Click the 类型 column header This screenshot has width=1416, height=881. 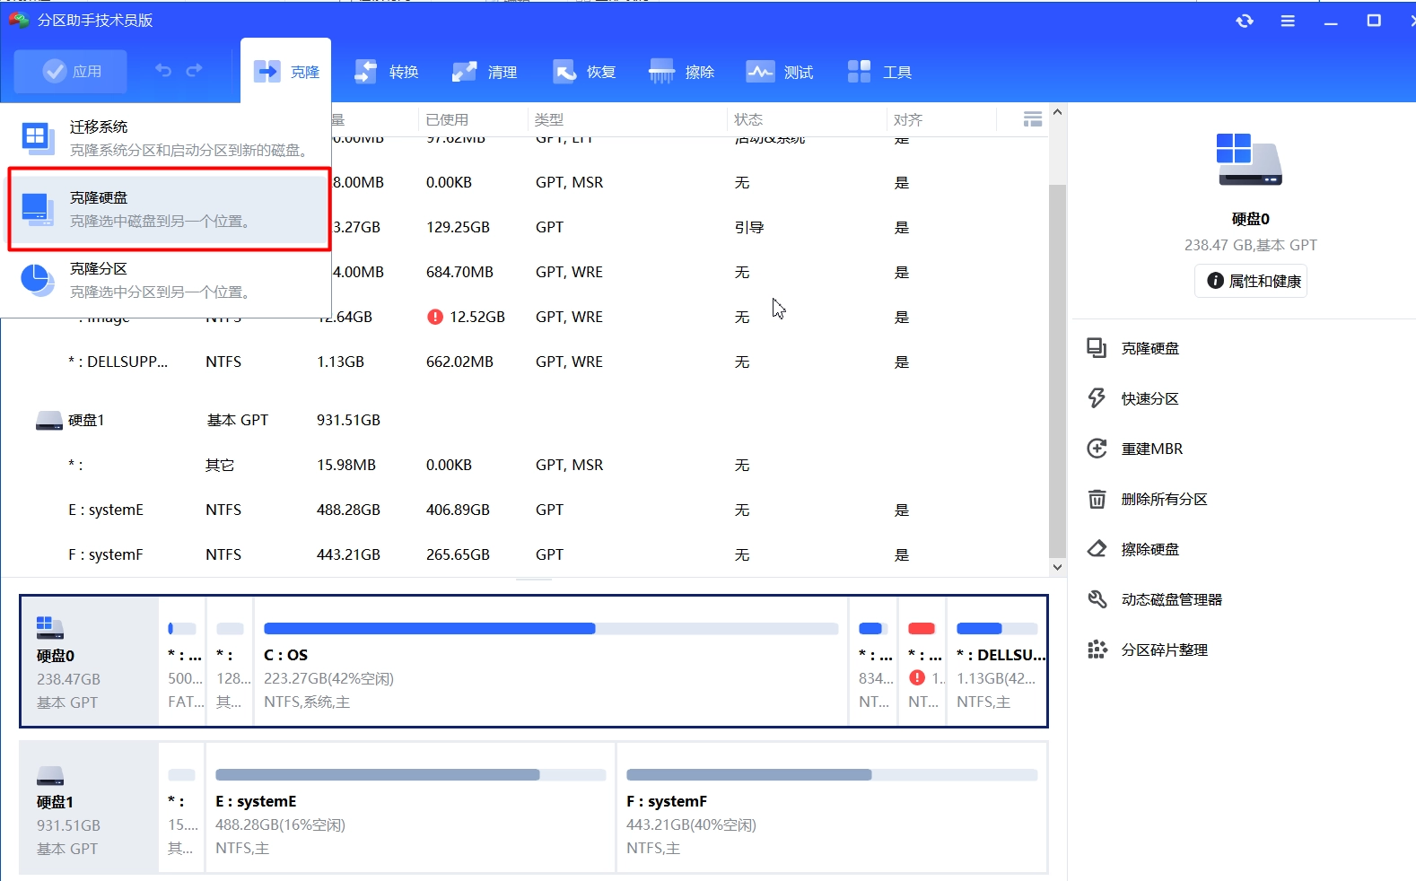click(x=549, y=119)
